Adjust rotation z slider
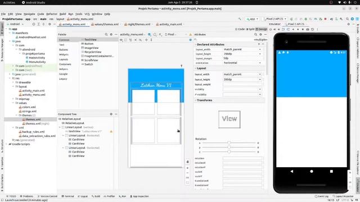The width and height of the screenshot is (360, 202). click(229, 151)
